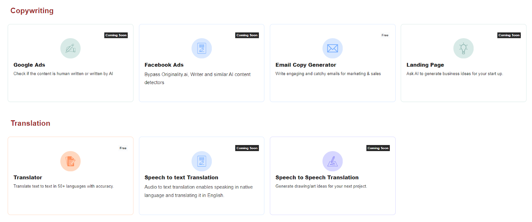This screenshot has width=532, height=222.
Task: Click the Facebook Ads document icon
Action: tap(201, 49)
